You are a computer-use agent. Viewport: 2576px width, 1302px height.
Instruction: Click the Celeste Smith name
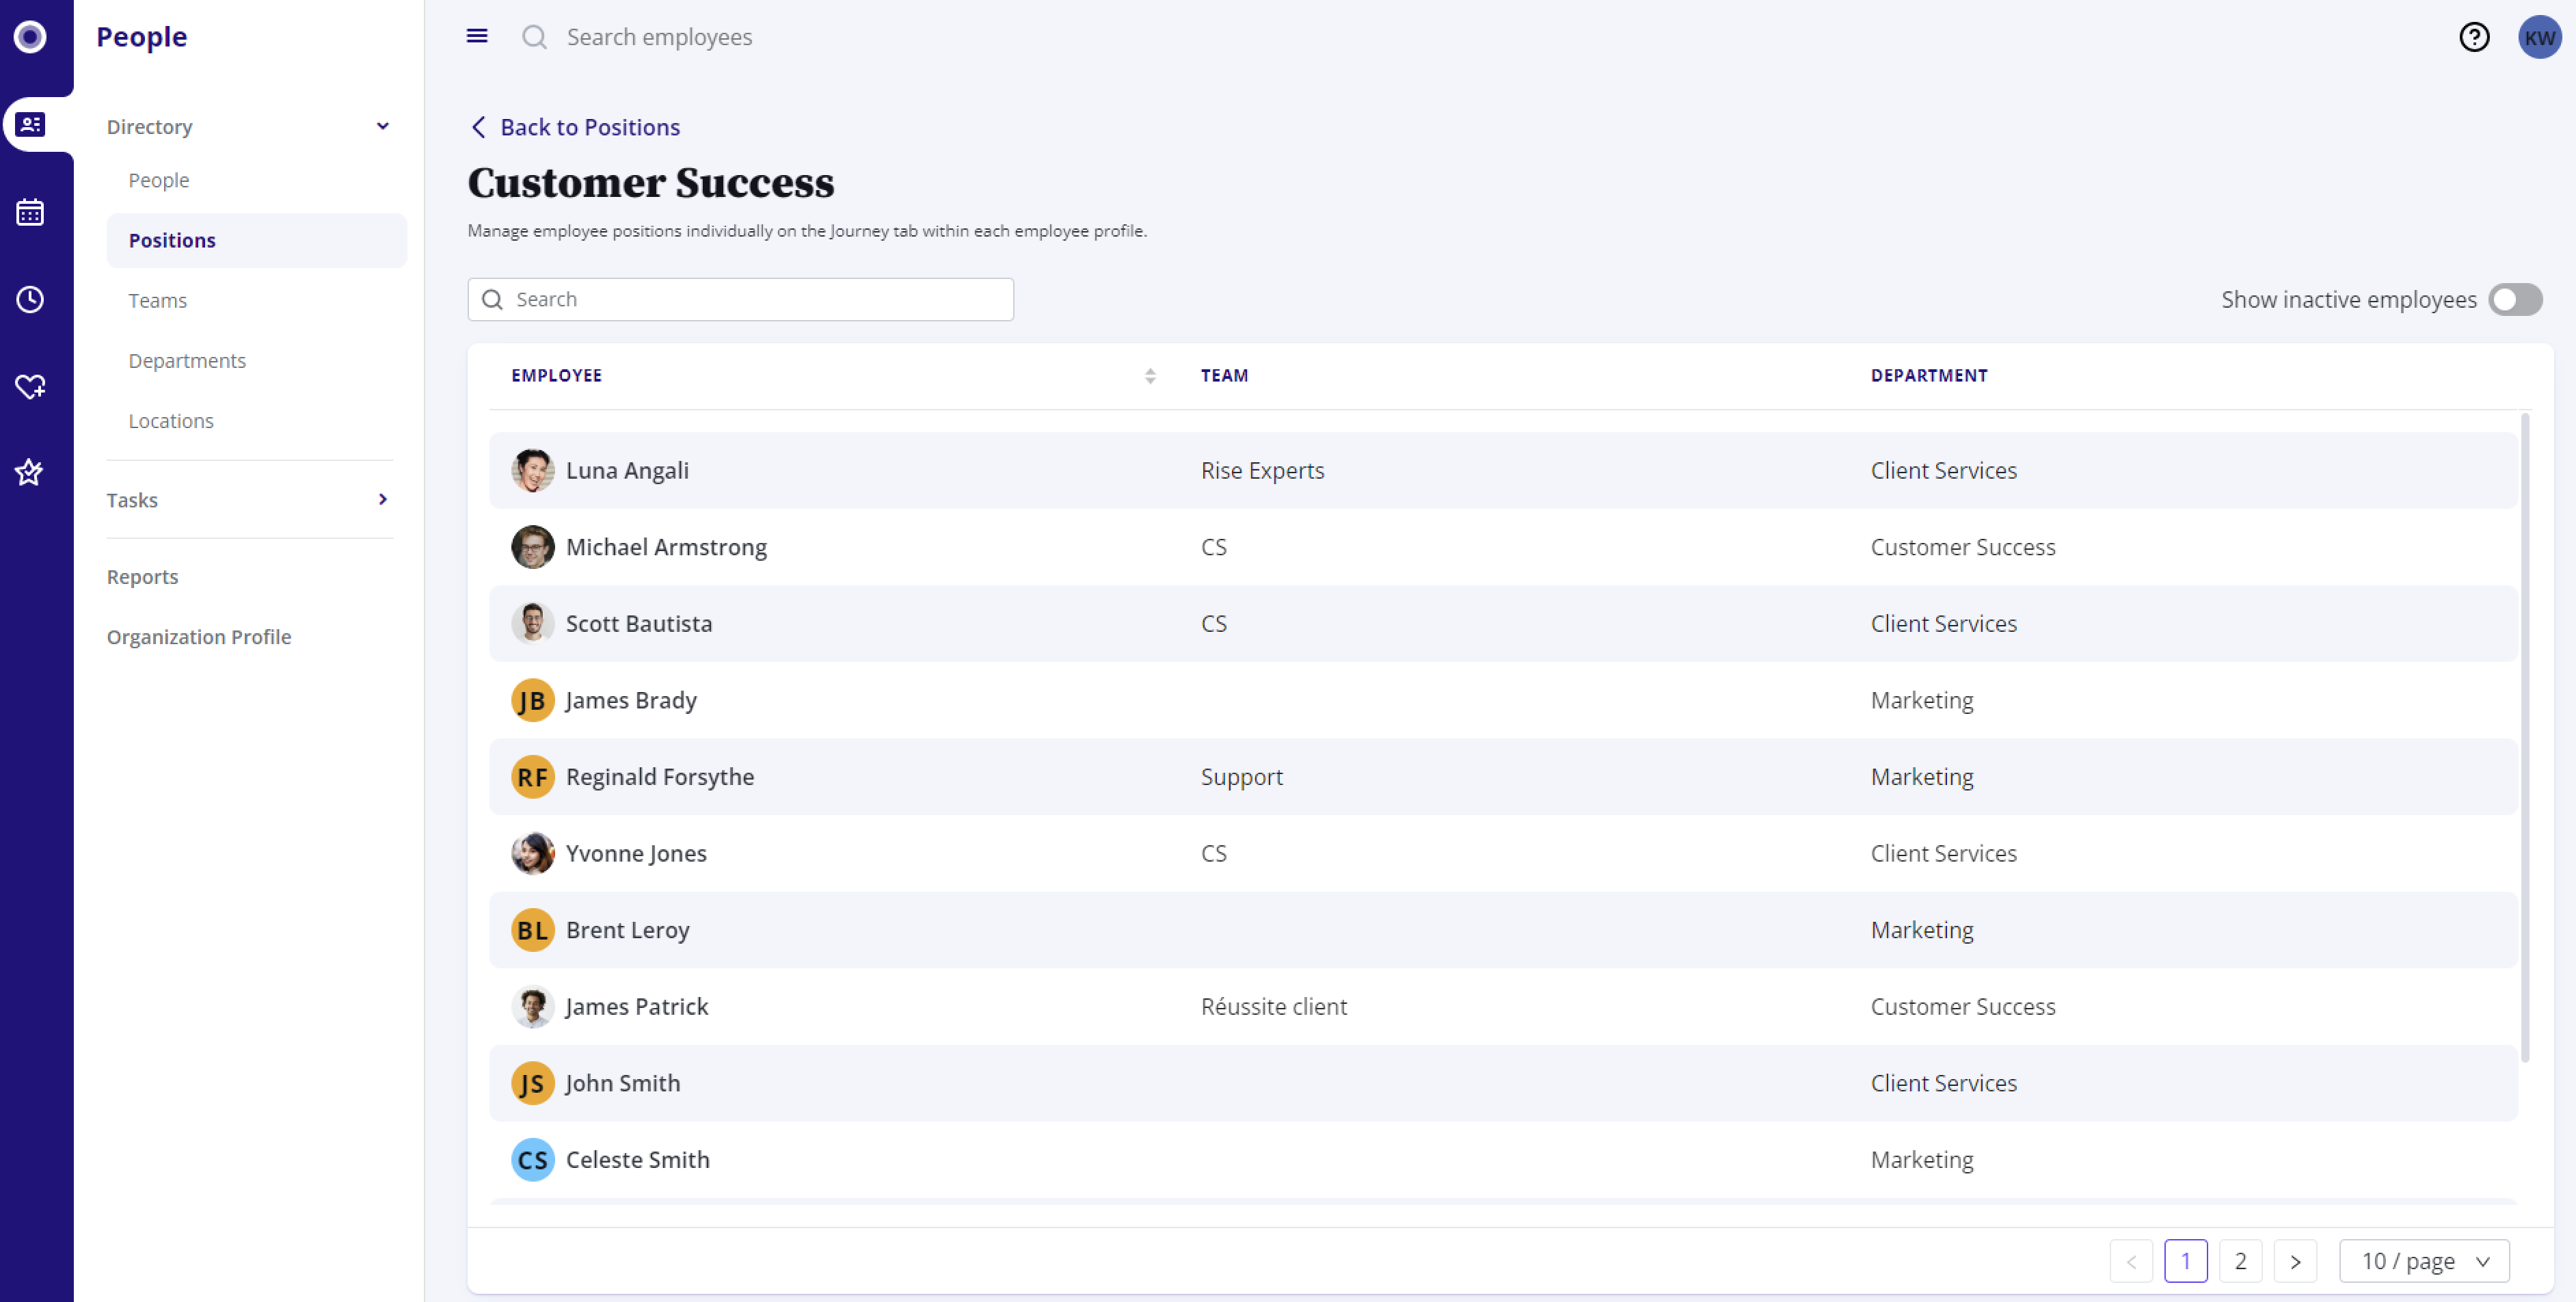(x=637, y=1160)
